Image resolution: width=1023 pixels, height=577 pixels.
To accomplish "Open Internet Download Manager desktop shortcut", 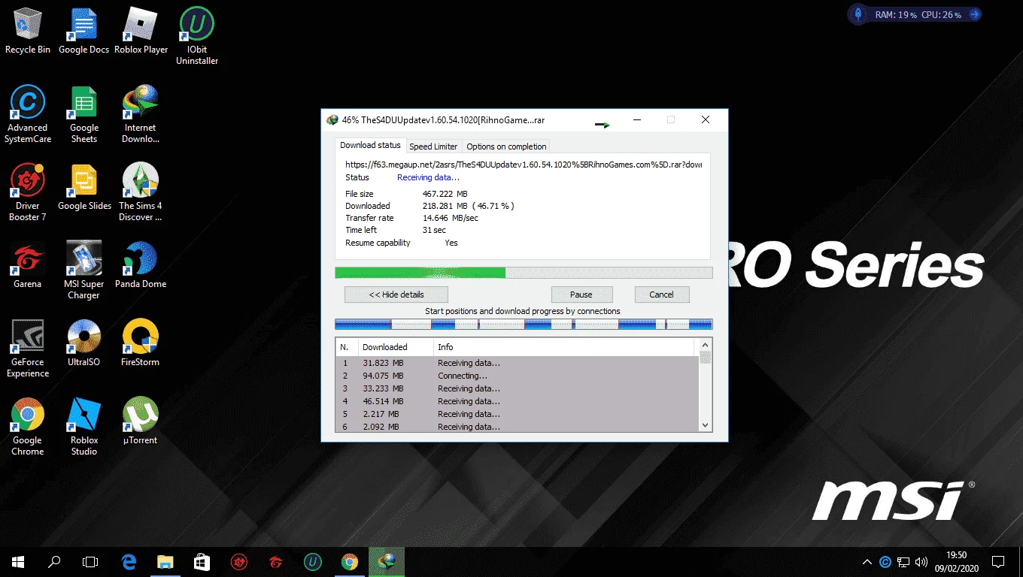I will [141, 114].
